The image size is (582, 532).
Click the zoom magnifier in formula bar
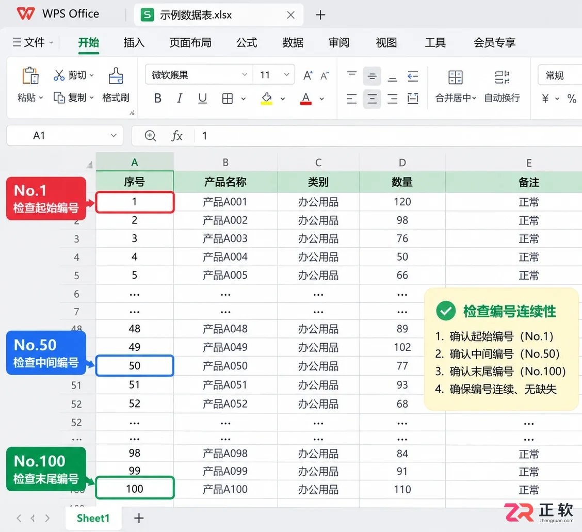pos(150,136)
